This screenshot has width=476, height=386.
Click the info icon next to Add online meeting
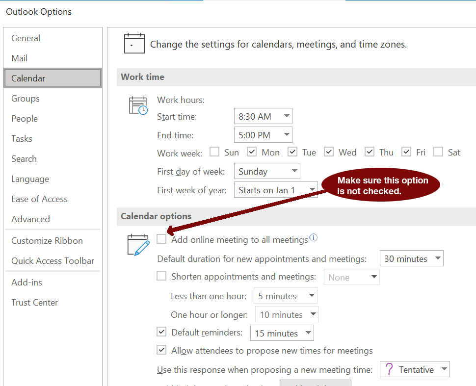(x=313, y=237)
